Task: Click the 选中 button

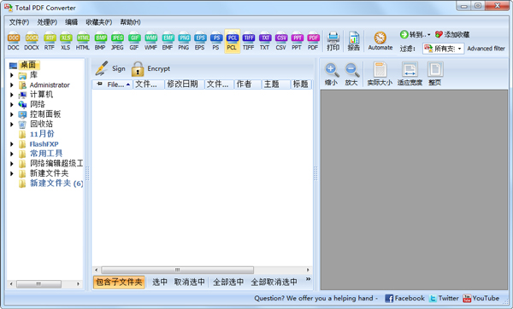Action: click(160, 282)
